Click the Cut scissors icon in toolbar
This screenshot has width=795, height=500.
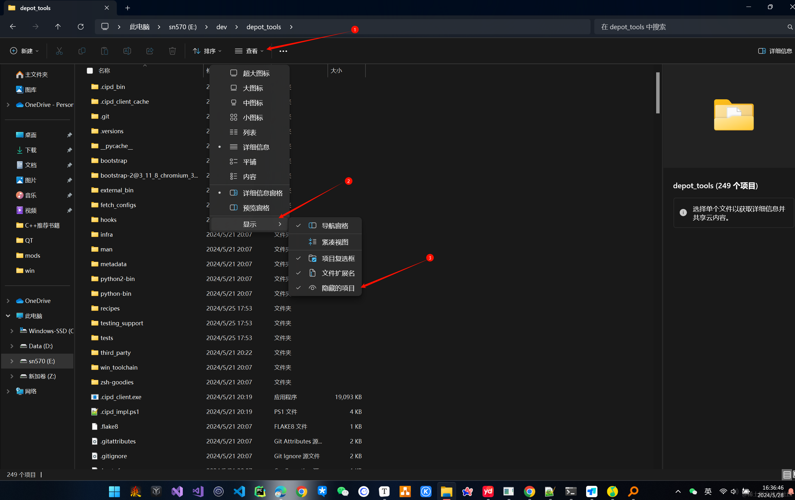59,51
